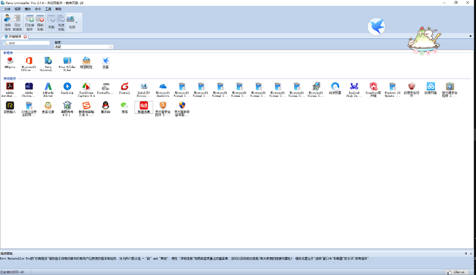This screenshot has width=476, height=275.
Task: Pin the description panel
Action: point(465,253)
